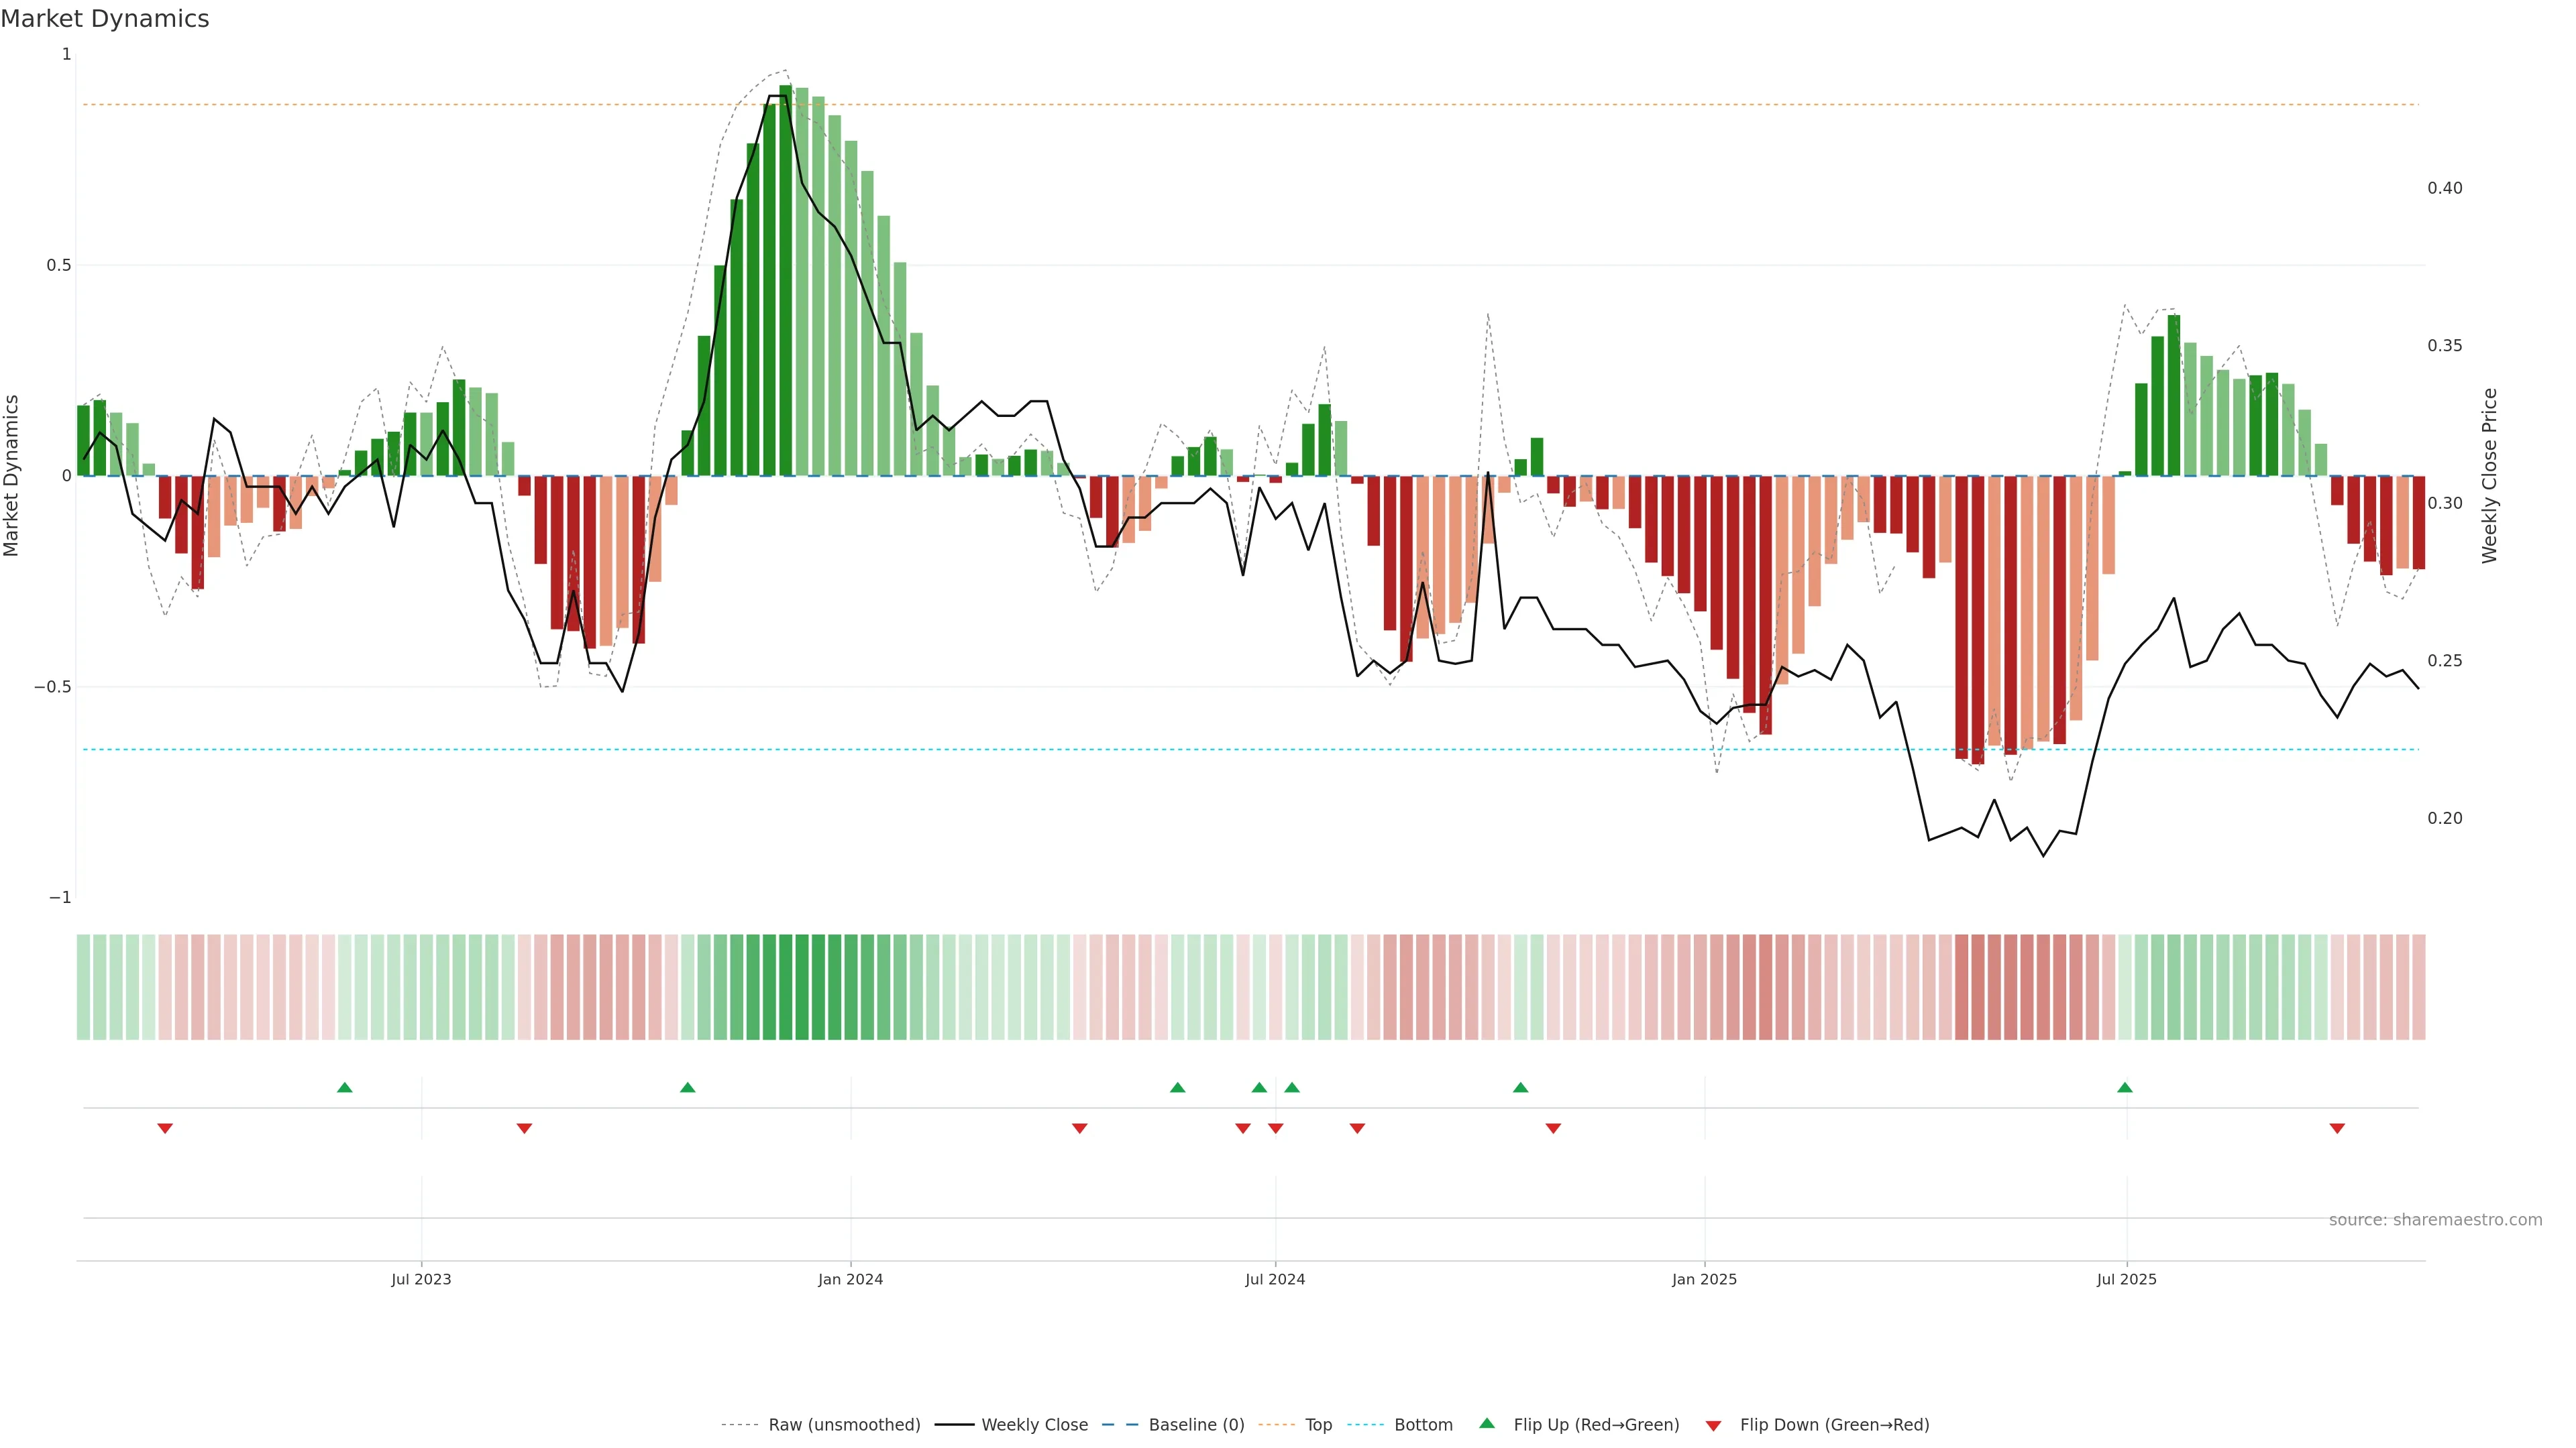Click the green Flip Up triangle in legend

(x=1487, y=1423)
